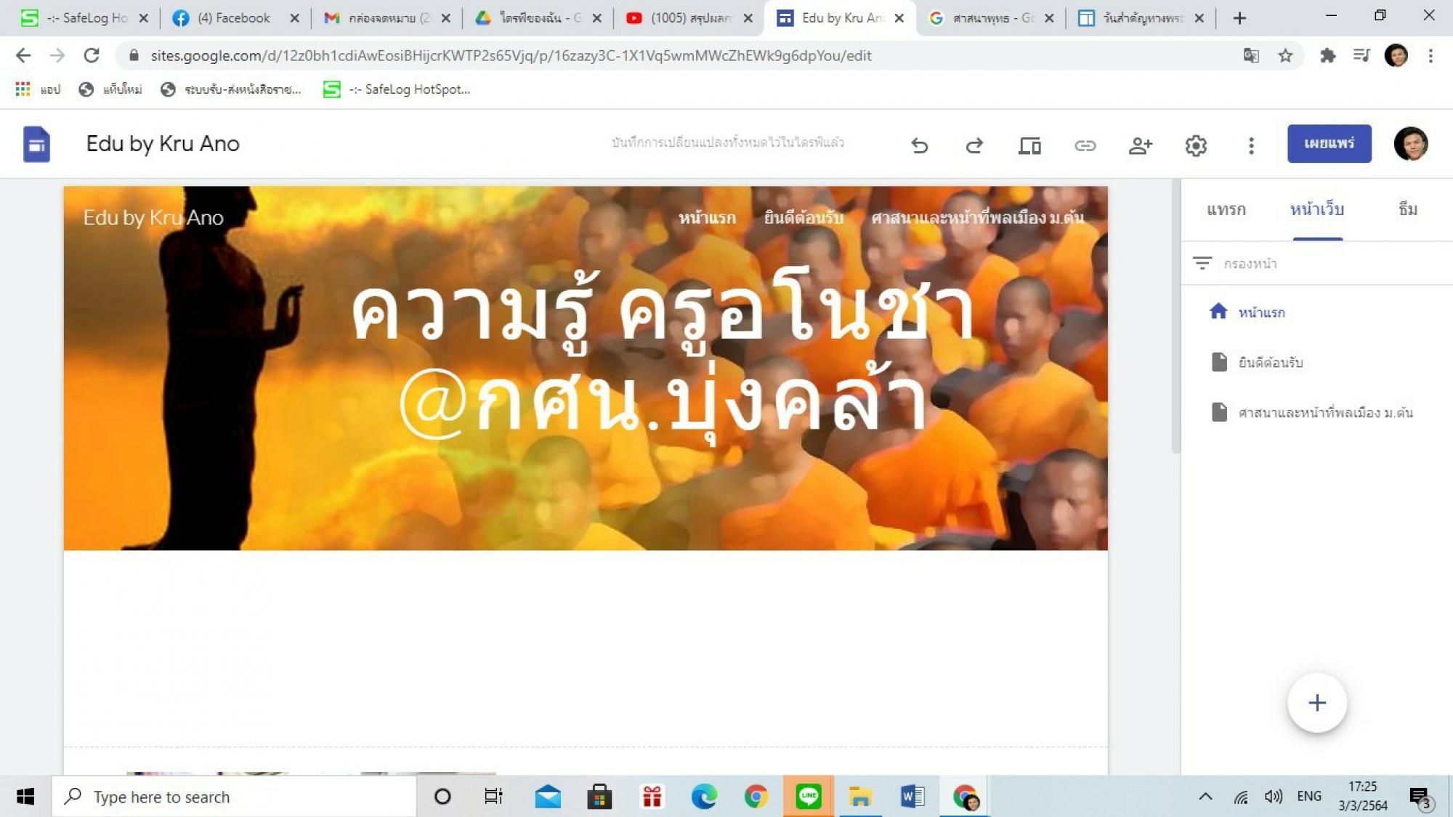Click the หน้าแรก link in site navigation

click(x=707, y=217)
